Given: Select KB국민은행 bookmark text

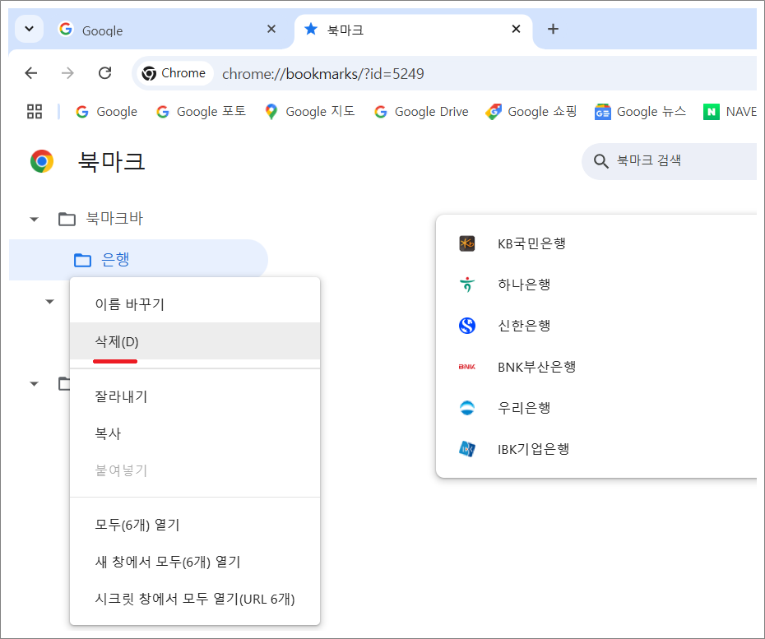Looking at the screenshot, I should tap(531, 243).
